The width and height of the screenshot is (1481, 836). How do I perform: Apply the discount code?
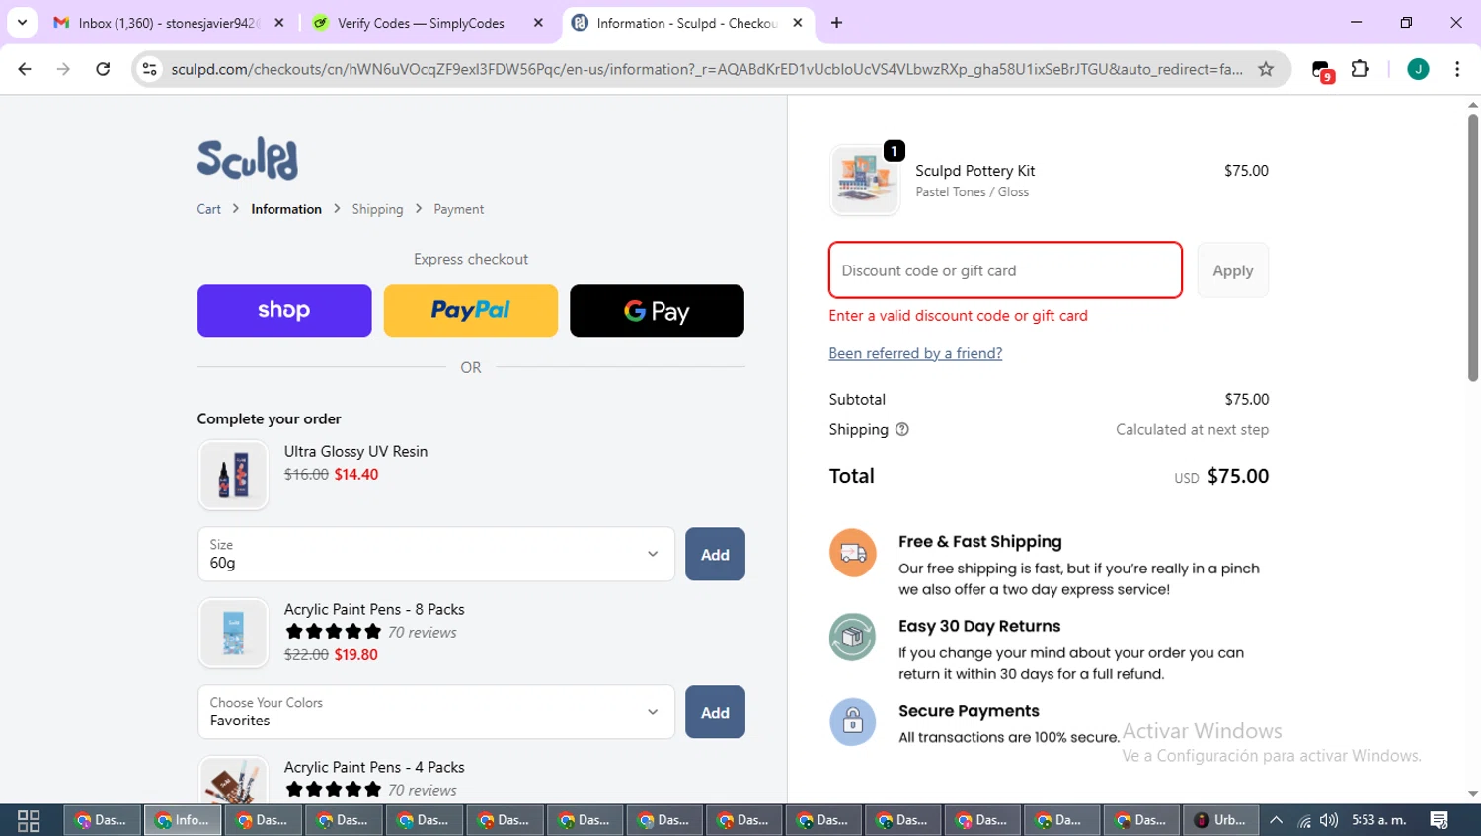pos(1232,270)
